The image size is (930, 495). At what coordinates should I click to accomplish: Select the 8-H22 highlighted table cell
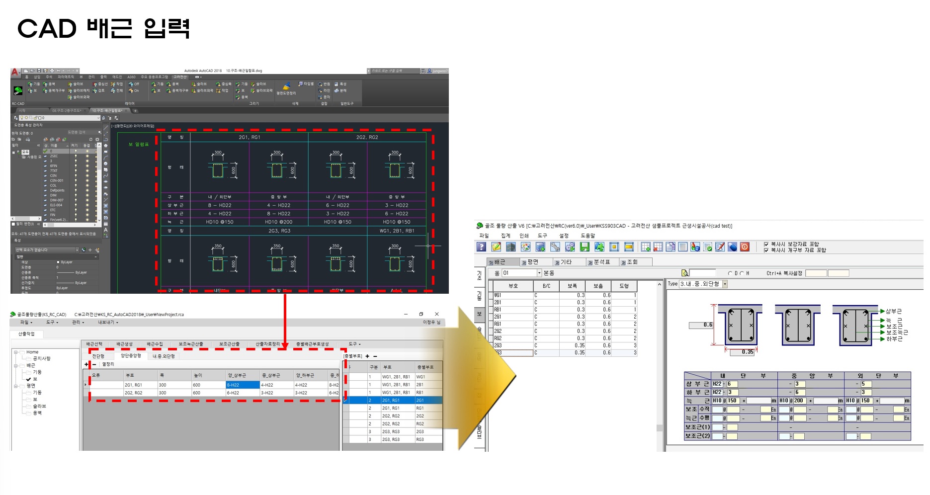pyautogui.click(x=243, y=385)
